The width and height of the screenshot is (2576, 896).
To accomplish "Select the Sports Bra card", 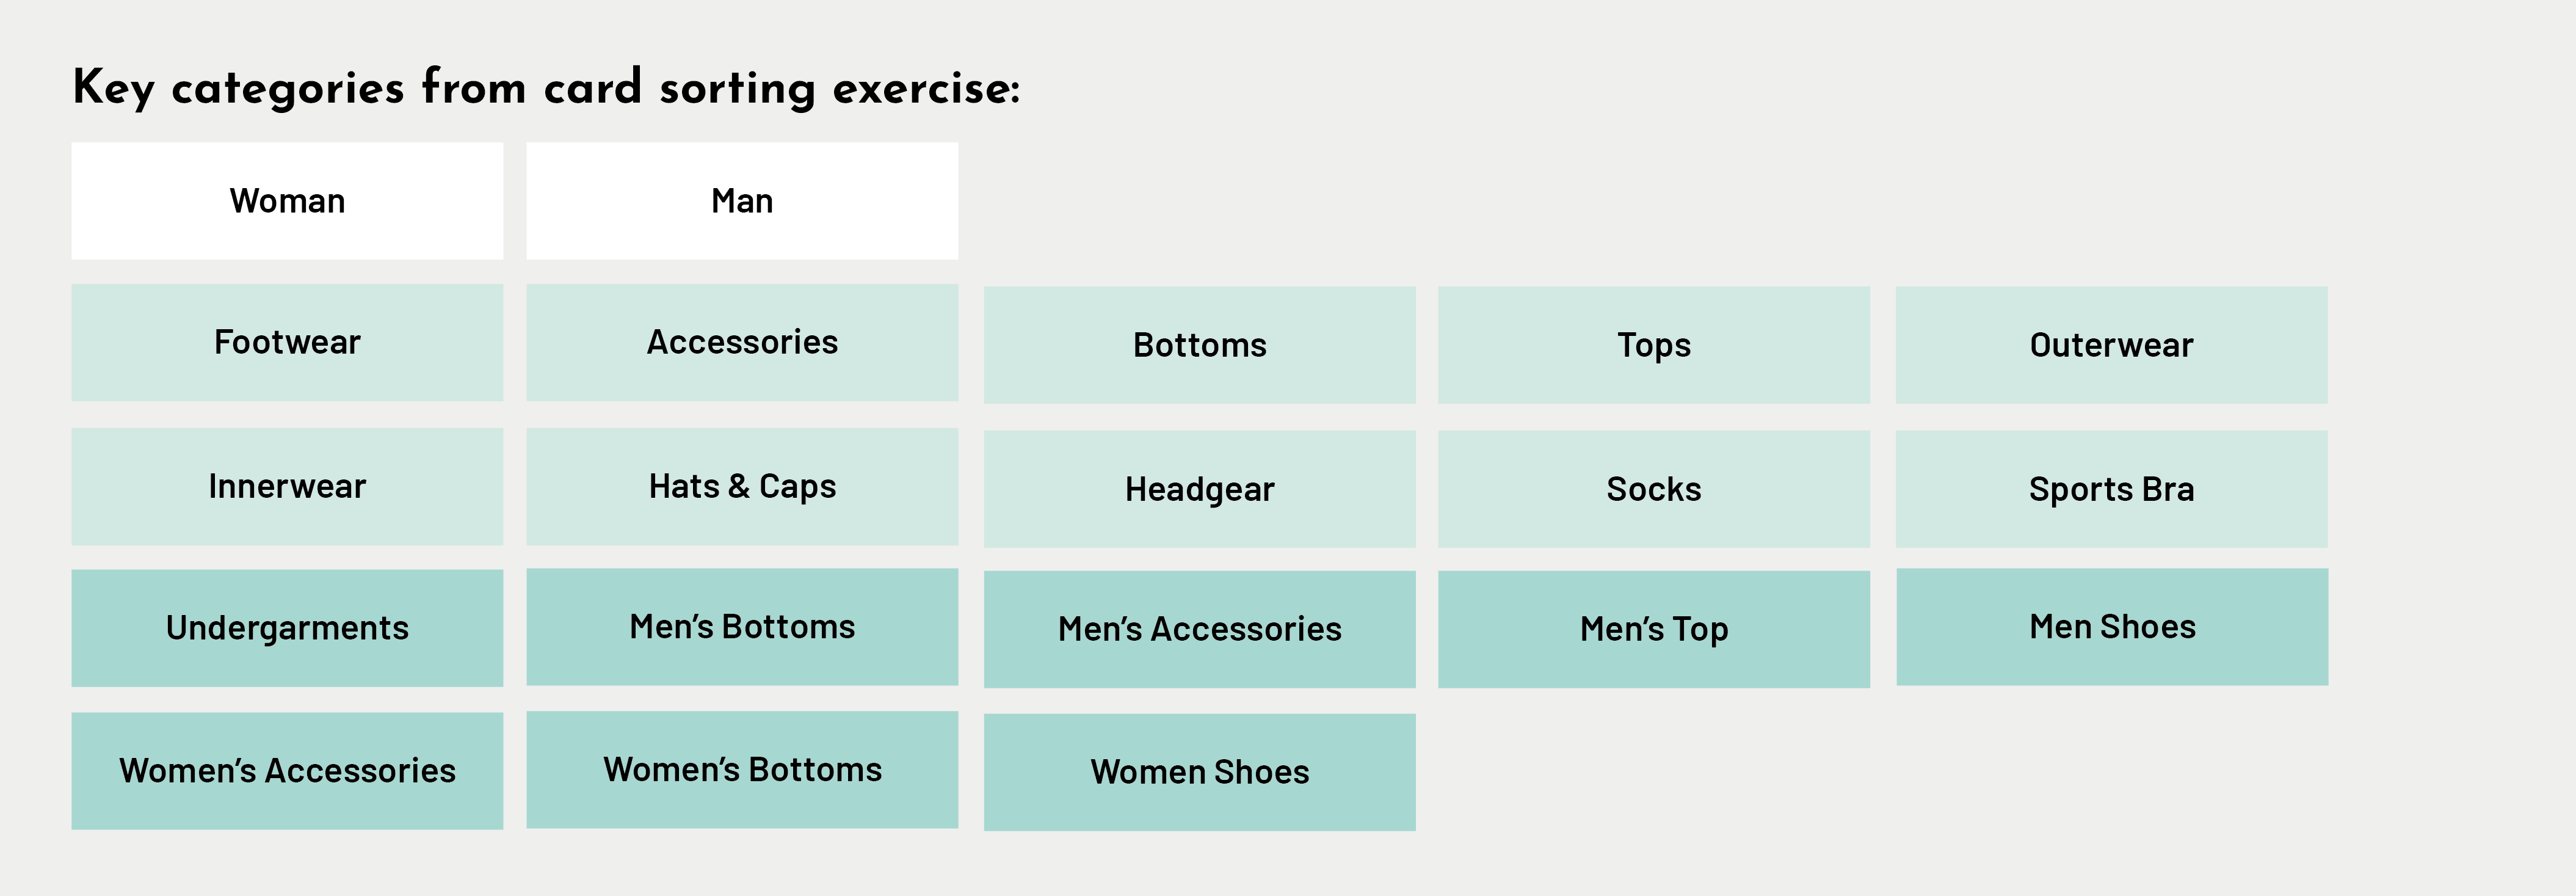I will 2111,489.
